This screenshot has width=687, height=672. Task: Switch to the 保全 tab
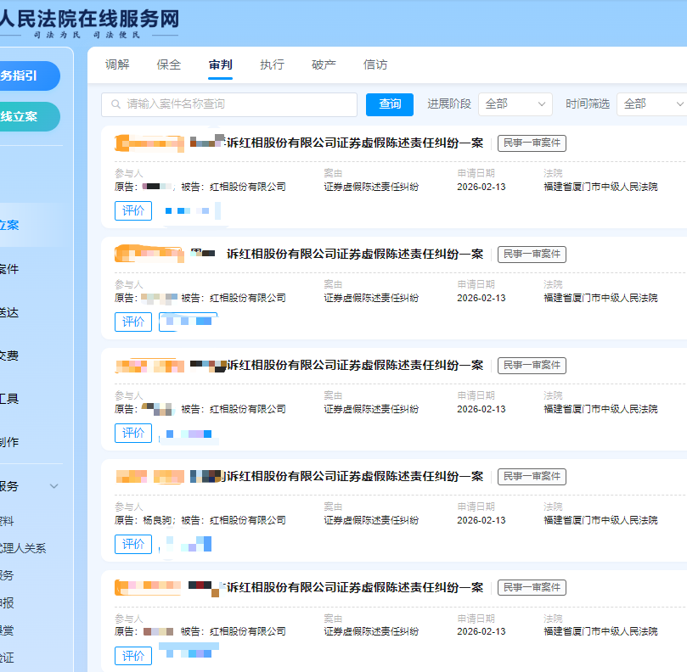[169, 65]
